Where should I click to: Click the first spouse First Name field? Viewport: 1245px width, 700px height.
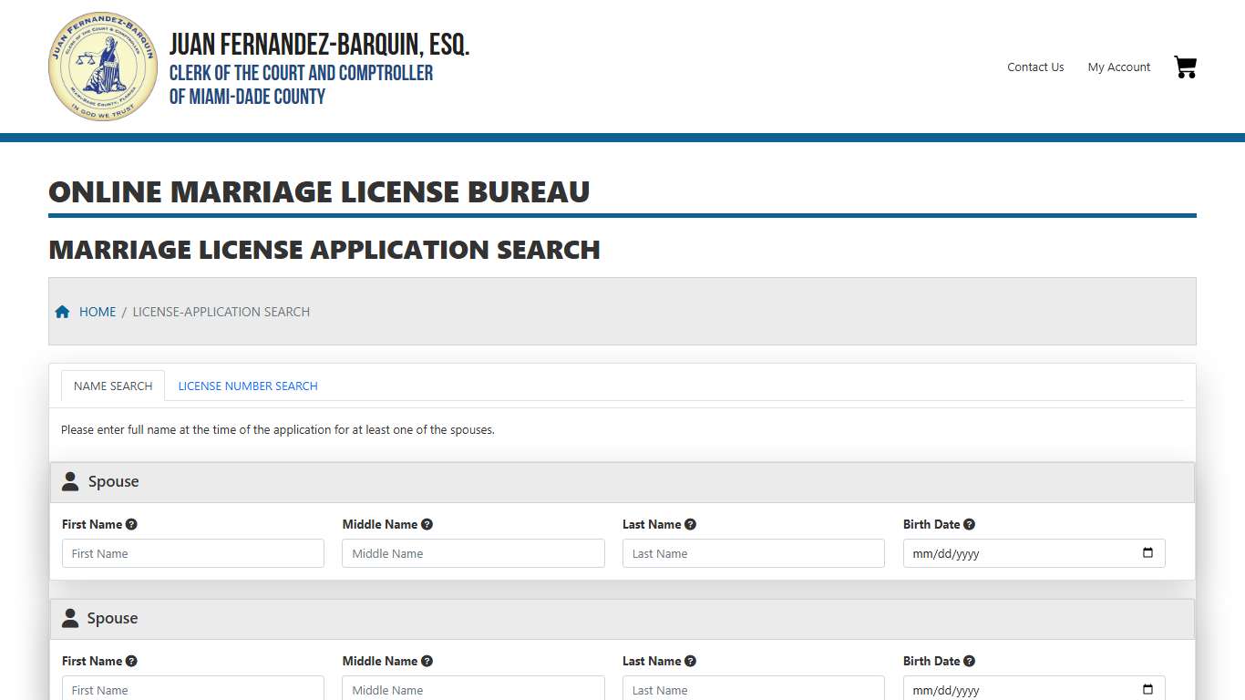[x=192, y=552]
